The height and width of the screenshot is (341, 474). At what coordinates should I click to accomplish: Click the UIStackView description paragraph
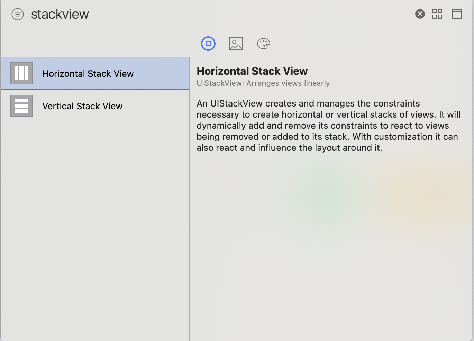tap(329, 126)
